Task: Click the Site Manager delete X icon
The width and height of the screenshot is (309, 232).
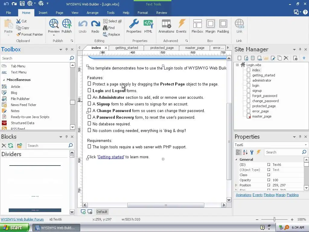Action: (286, 58)
